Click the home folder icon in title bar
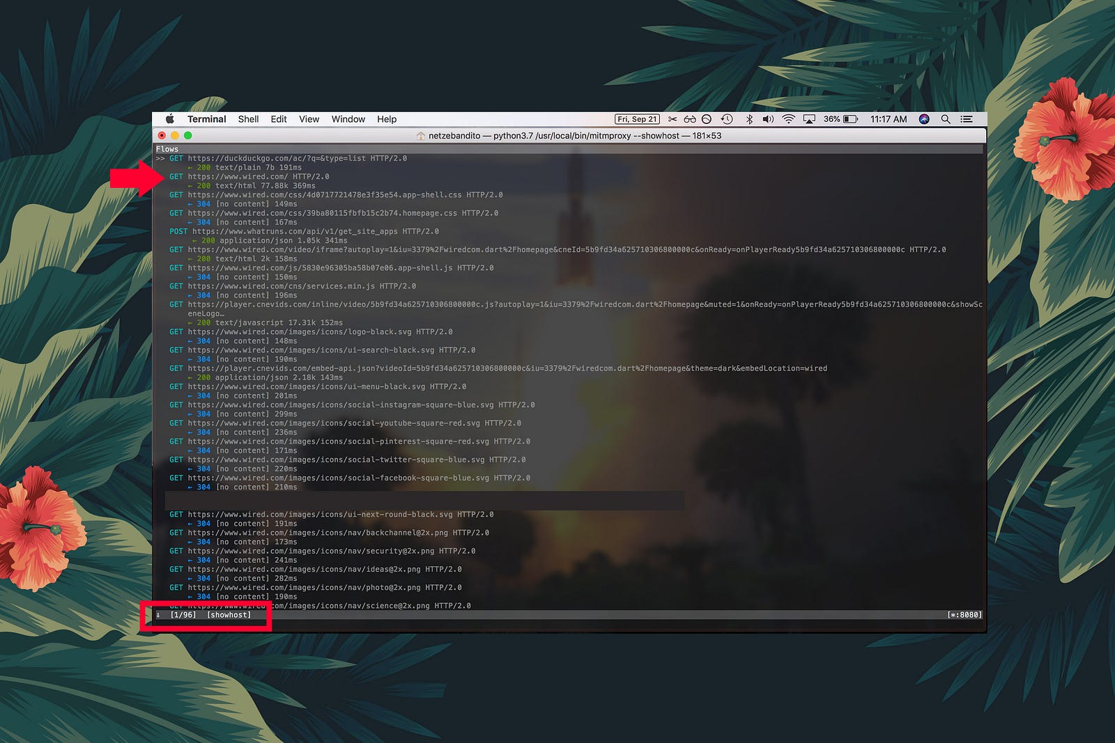 pos(420,136)
